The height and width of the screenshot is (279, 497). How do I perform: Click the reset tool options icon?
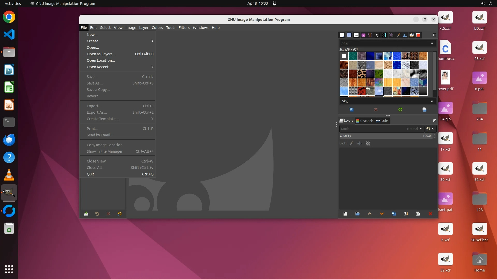120,214
